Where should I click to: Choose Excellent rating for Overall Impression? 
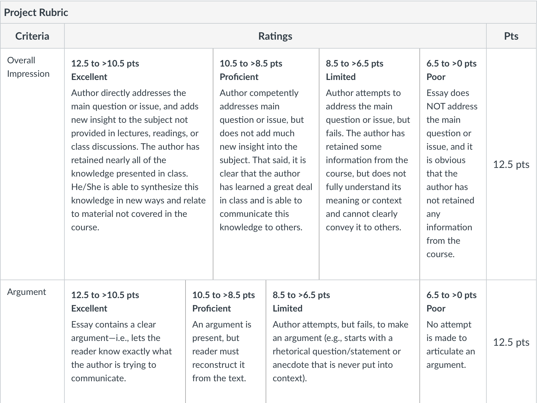139,164
